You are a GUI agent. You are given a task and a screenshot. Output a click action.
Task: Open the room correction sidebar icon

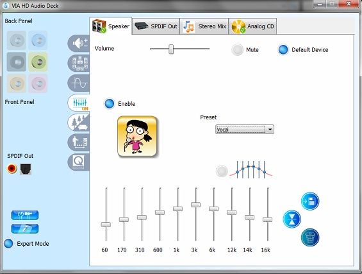79,142
